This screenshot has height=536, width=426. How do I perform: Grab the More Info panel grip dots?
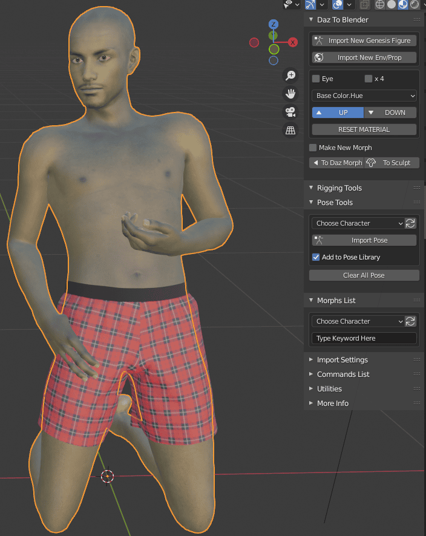click(417, 404)
